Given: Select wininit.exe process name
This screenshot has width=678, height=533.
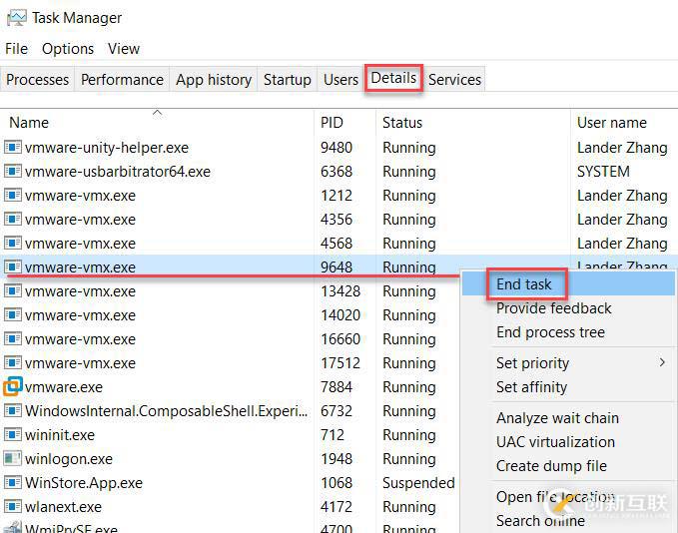Looking at the screenshot, I should [x=60, y=434].
